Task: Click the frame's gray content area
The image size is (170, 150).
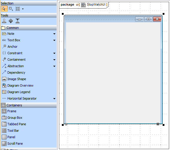Action: (x=113, y=73)
